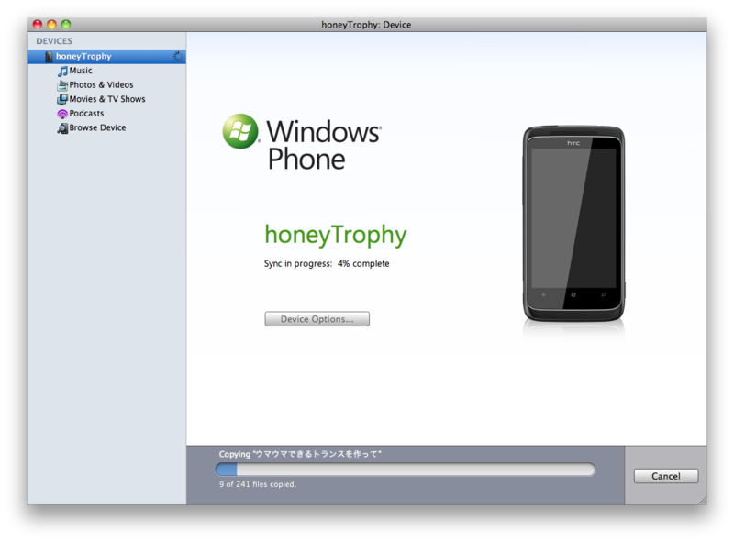This screenshot has width=734, height=542.
Task: Click the file copy progress bar
Action: point(405,469)
